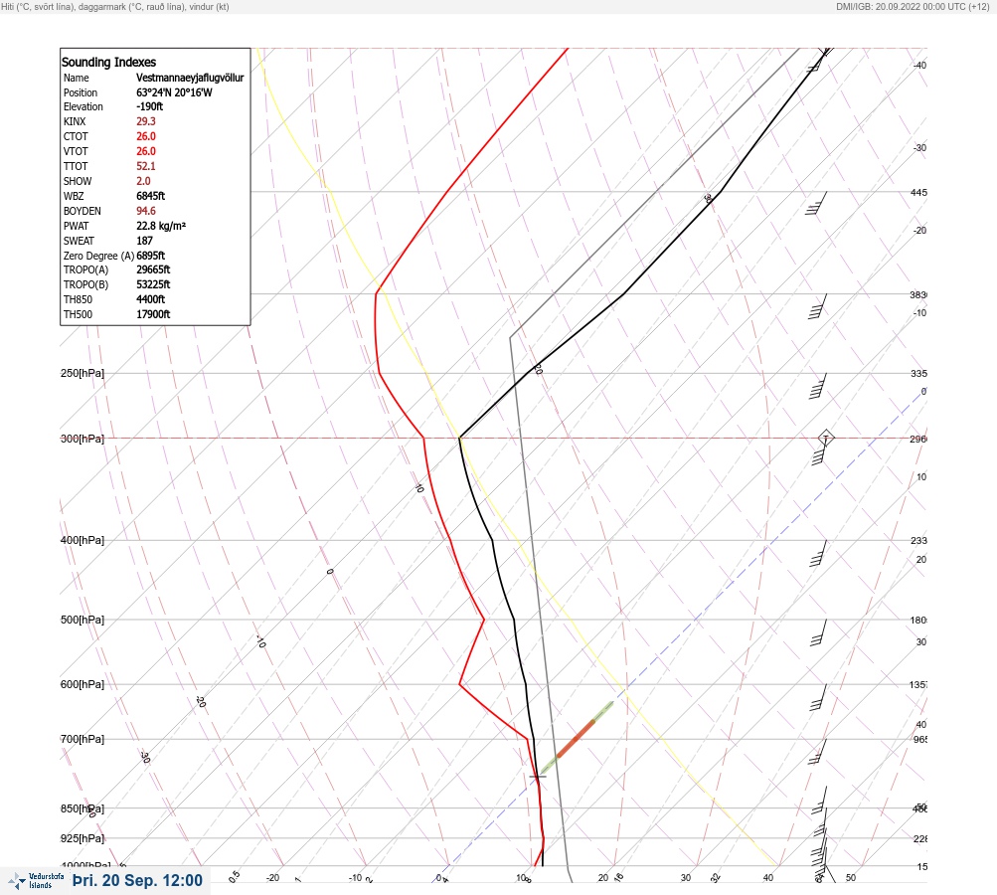The image size is (997, 895).
Task: Click the TH500 value '17900ft'
Action: pos(153,314)
